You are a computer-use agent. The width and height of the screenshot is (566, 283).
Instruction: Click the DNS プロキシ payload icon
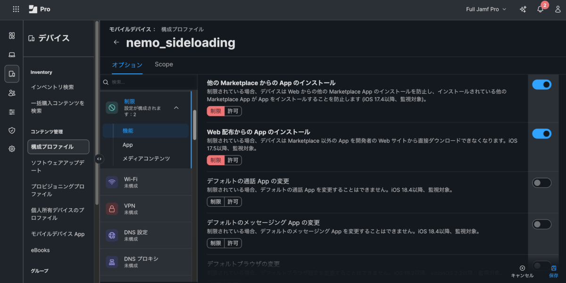(112, 262)
